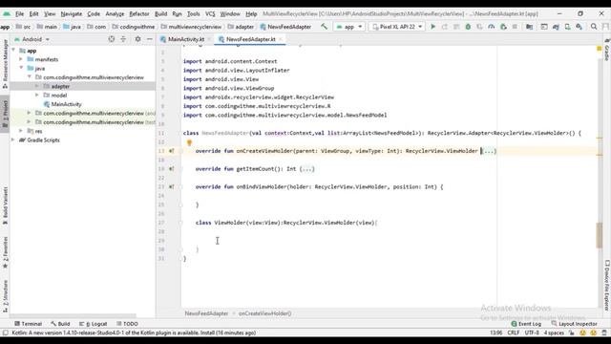This screenshot has width=611, height=344.
Task: Open the Build tool window
Action: pos(60,324)
